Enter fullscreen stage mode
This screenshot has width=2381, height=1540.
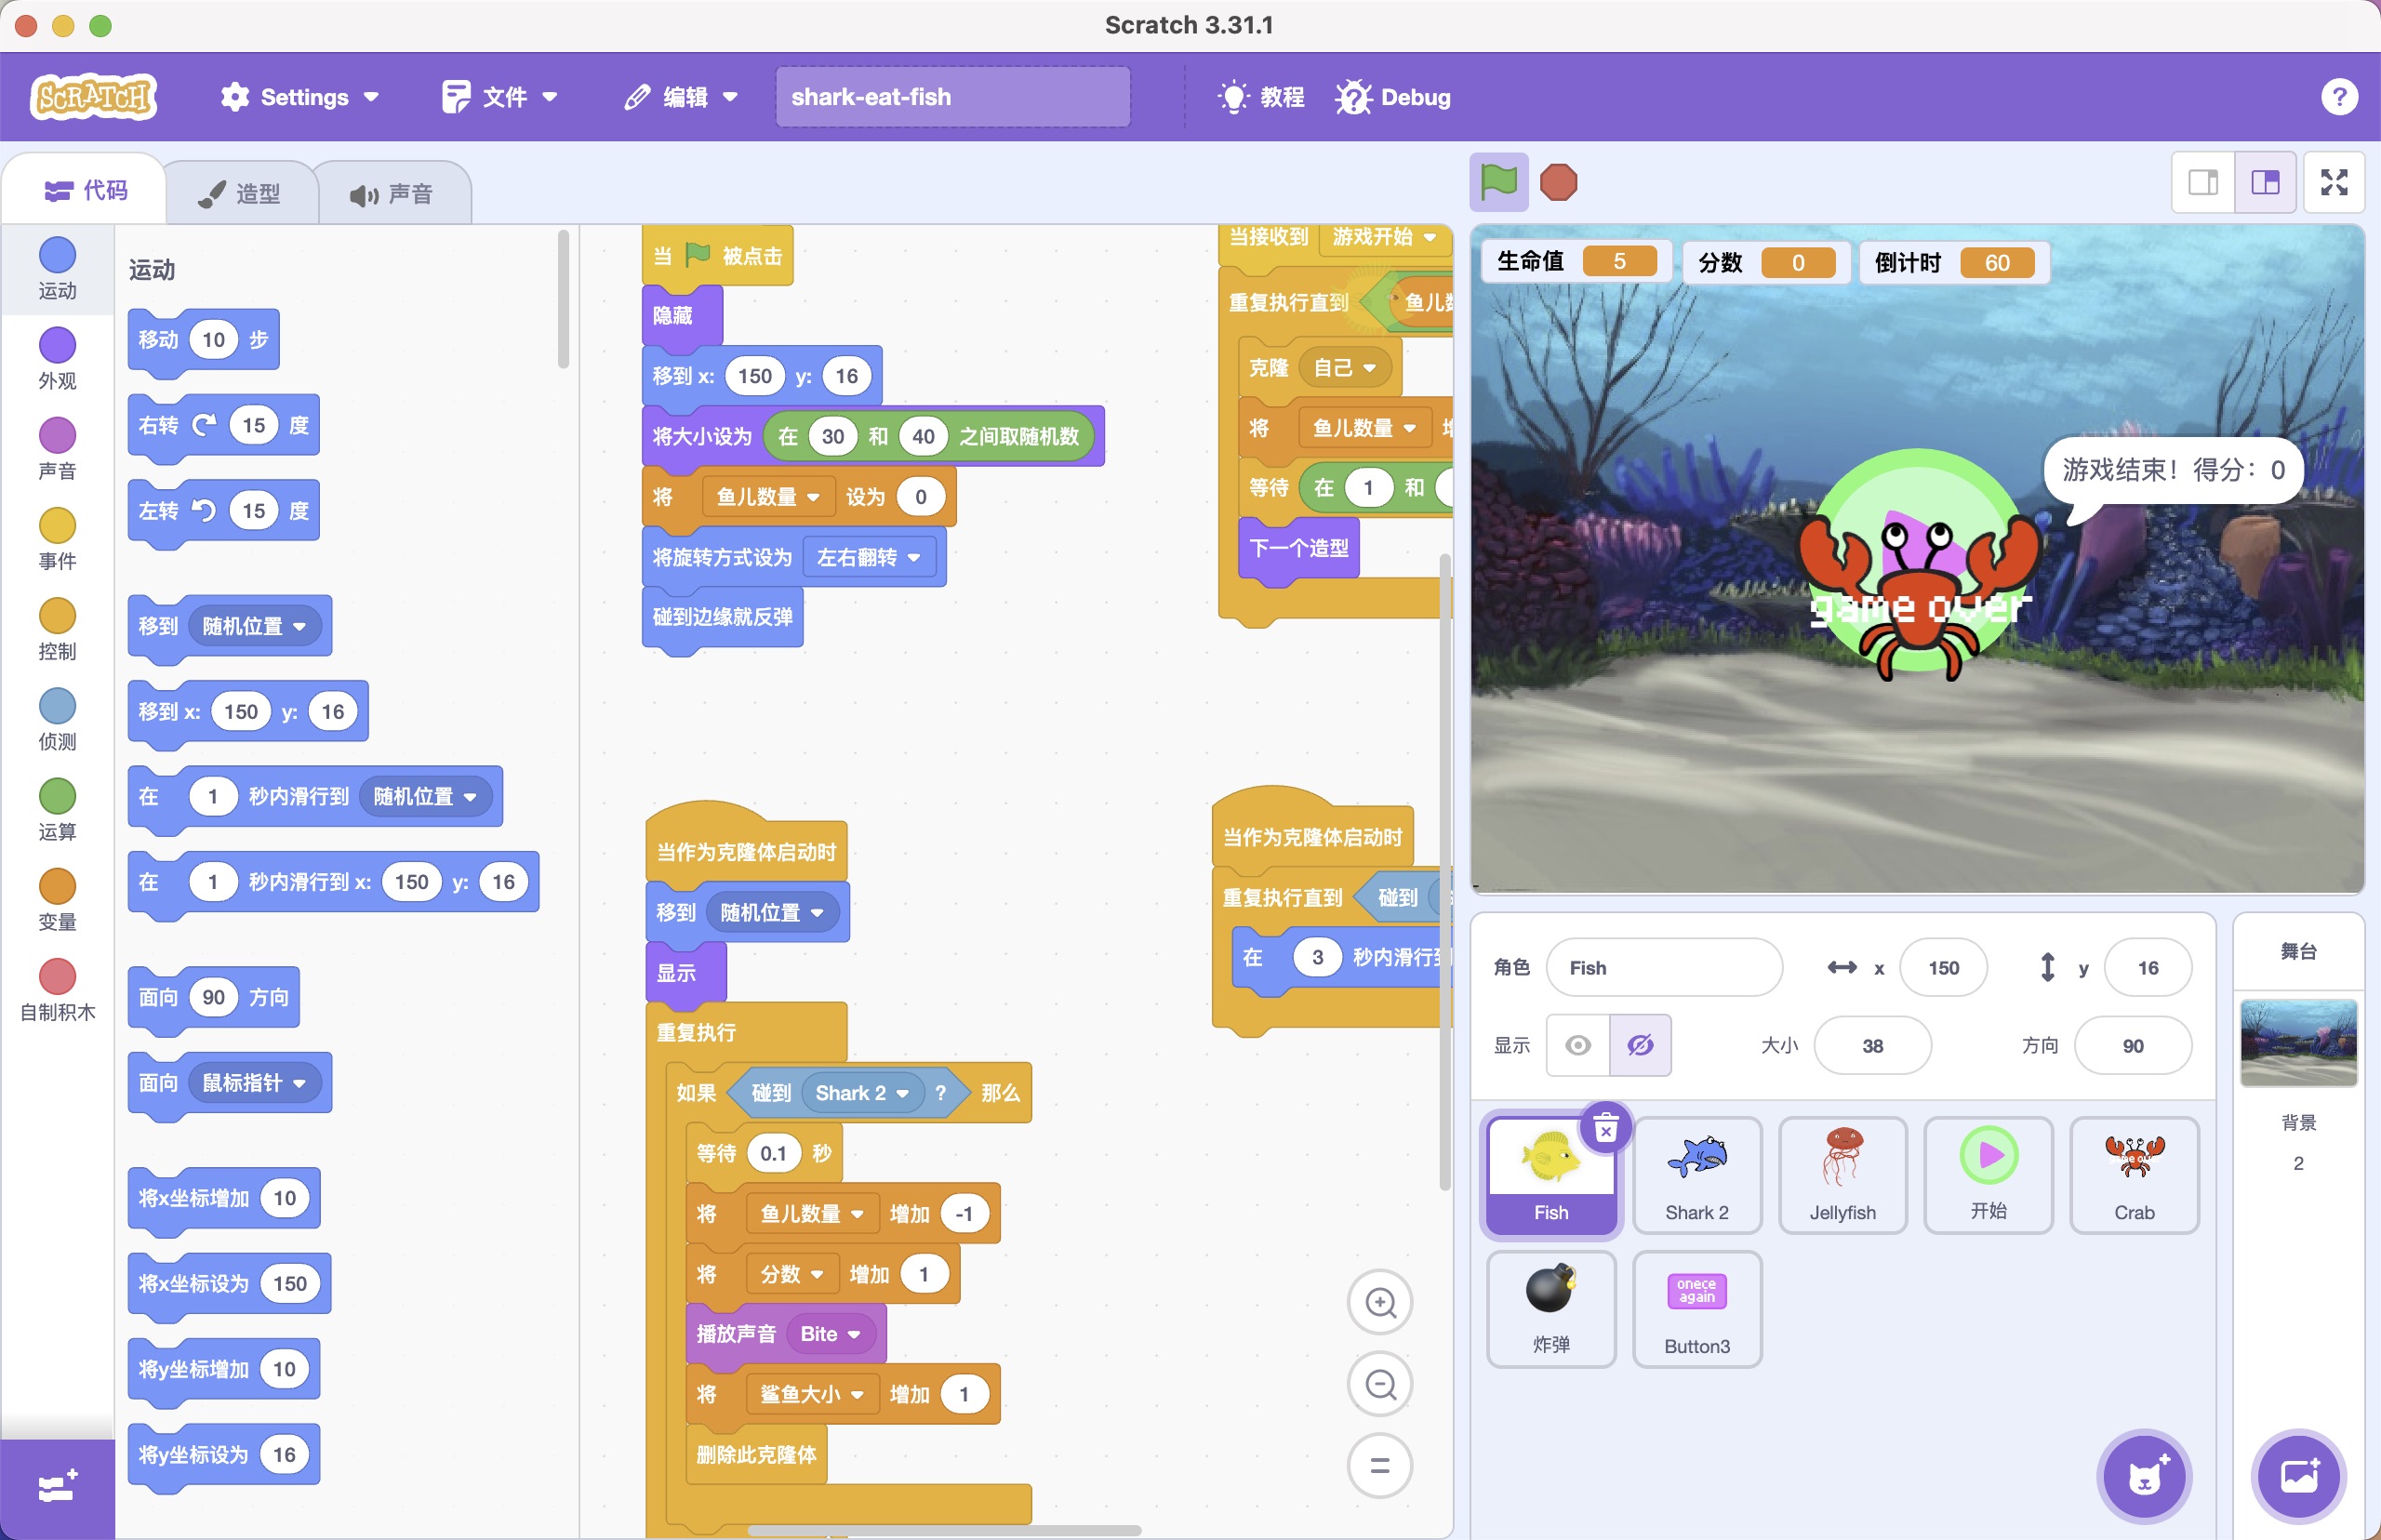point(2333,183)
